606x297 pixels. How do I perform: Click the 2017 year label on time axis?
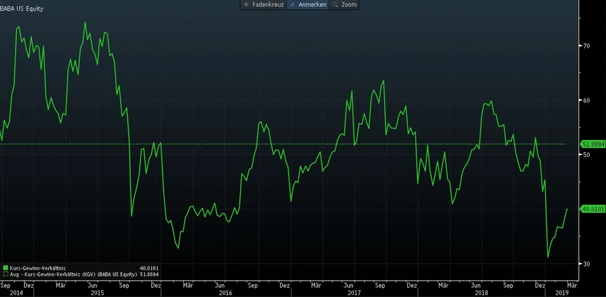[x=353, y=292]
